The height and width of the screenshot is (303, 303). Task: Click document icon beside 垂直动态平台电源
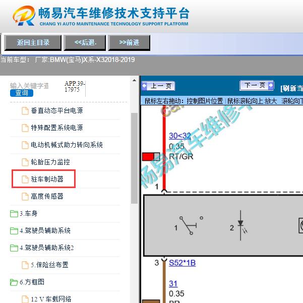tap(25, 111)
